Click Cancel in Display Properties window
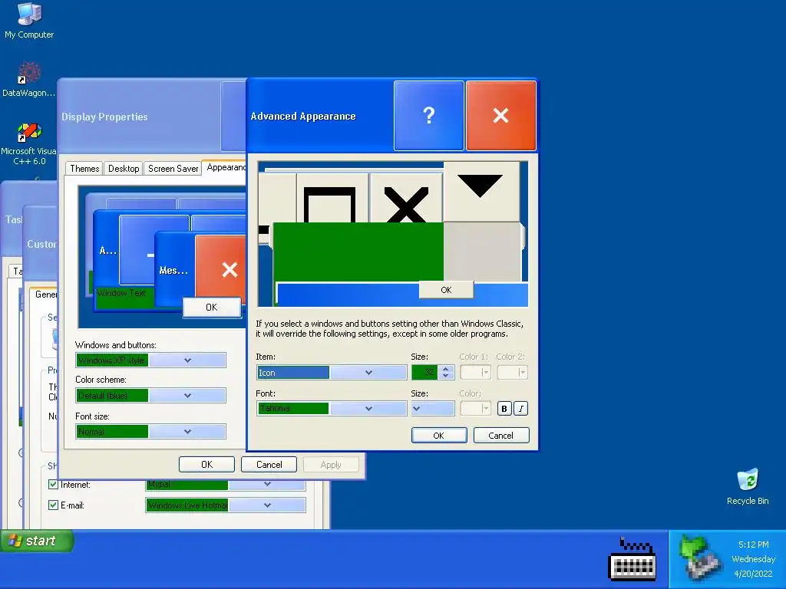This screenshot has width=786, height=589. (269, 464)
